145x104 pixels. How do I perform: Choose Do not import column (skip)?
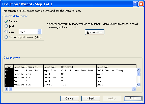pyautogui.click(x=6, y=37)
